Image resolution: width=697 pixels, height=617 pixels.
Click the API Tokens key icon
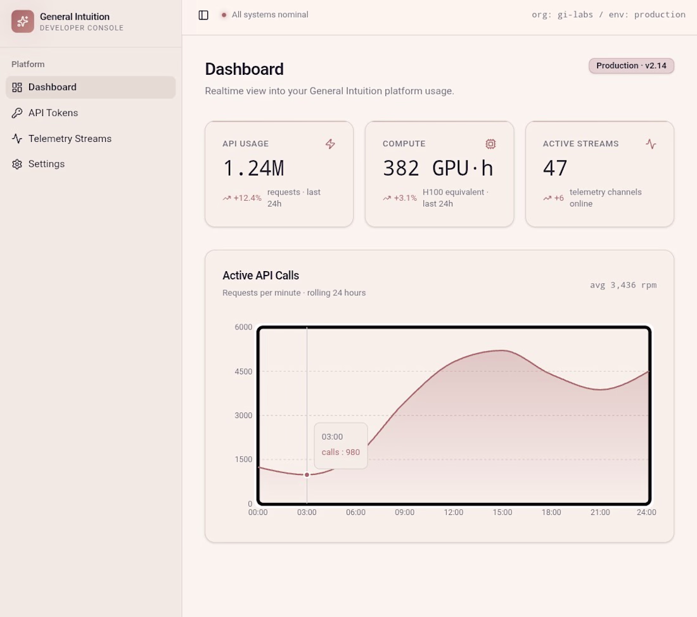[x=17, y=113]
